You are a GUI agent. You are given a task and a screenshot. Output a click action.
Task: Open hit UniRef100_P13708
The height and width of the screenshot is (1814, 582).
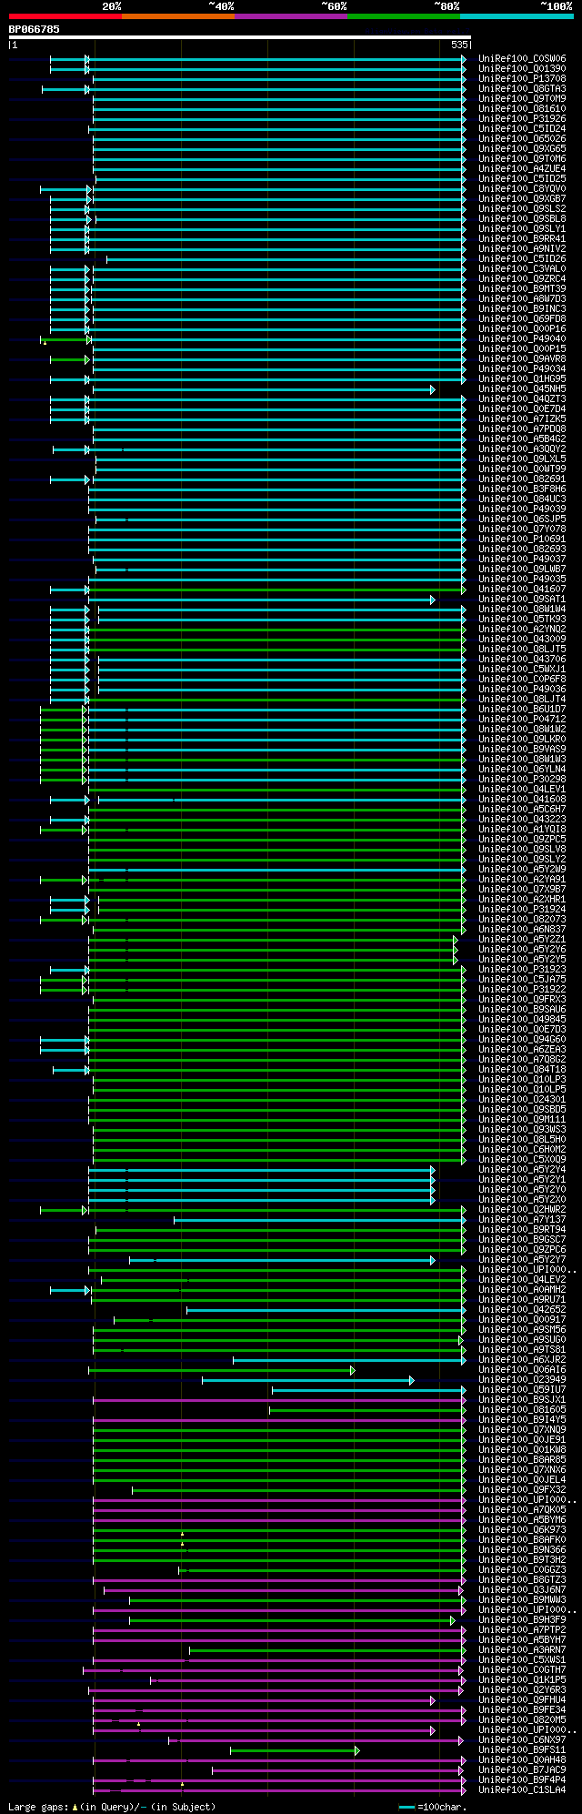pyautogui.click(x=522, y=79)
